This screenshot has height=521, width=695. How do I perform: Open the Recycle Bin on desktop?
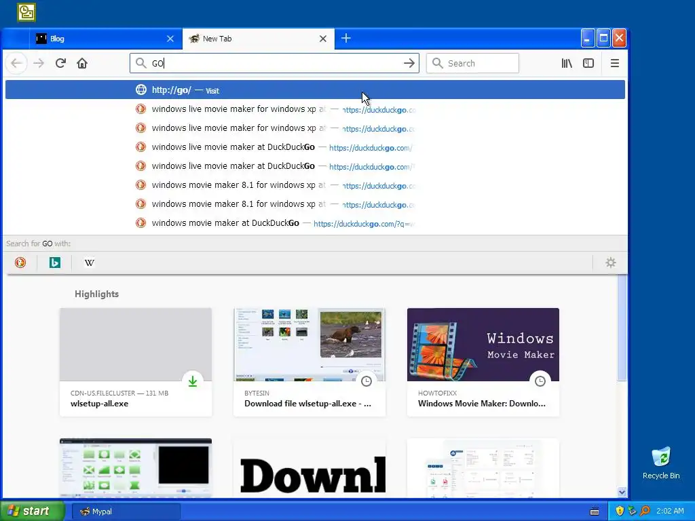pyautogui.click(x=661, y=463)
